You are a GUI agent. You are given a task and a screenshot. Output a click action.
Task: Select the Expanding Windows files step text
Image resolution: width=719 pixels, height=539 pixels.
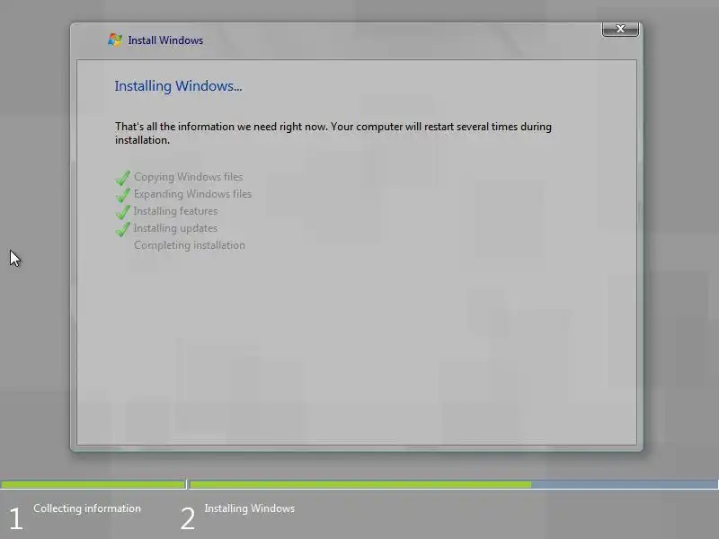[x=192, y=194]
